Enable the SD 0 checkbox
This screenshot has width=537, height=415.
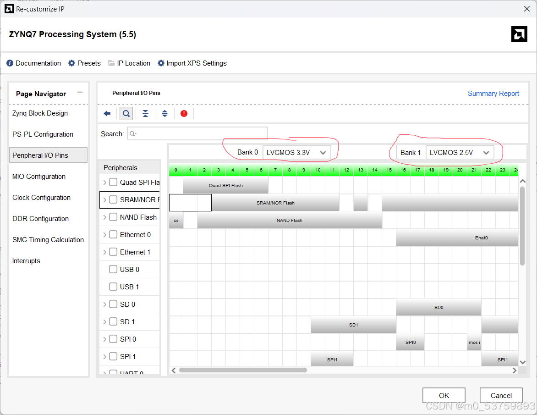[113, 304]
